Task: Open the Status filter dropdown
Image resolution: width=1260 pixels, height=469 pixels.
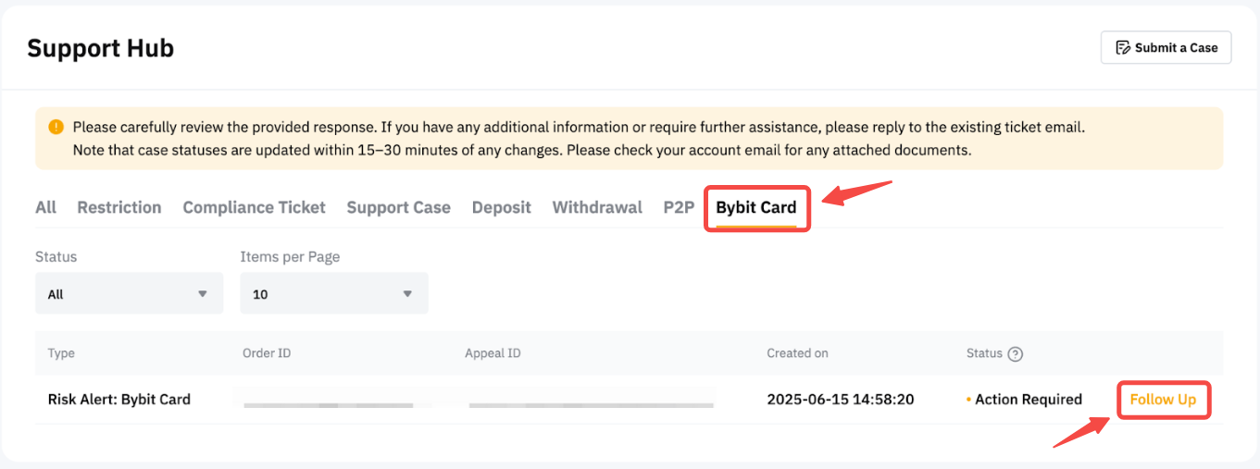Action: (129, 293)
